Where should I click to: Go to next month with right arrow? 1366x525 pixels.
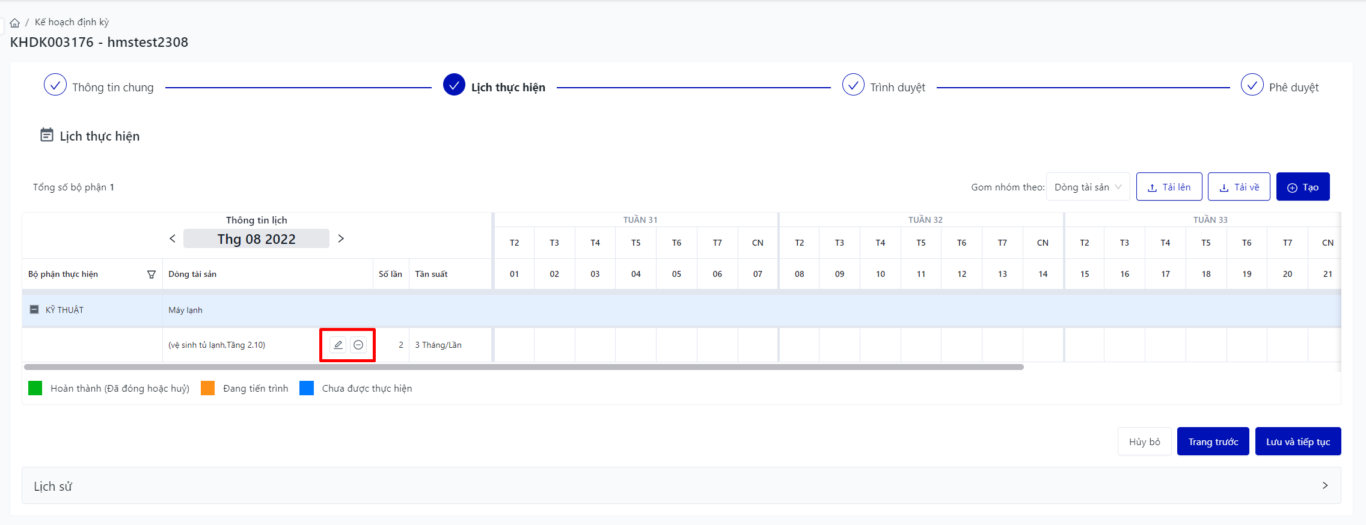coord(341,238)
